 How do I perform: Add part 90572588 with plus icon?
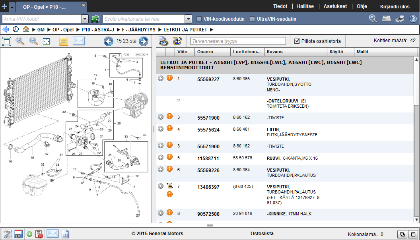pyautogui.click(x=161, y=213)
